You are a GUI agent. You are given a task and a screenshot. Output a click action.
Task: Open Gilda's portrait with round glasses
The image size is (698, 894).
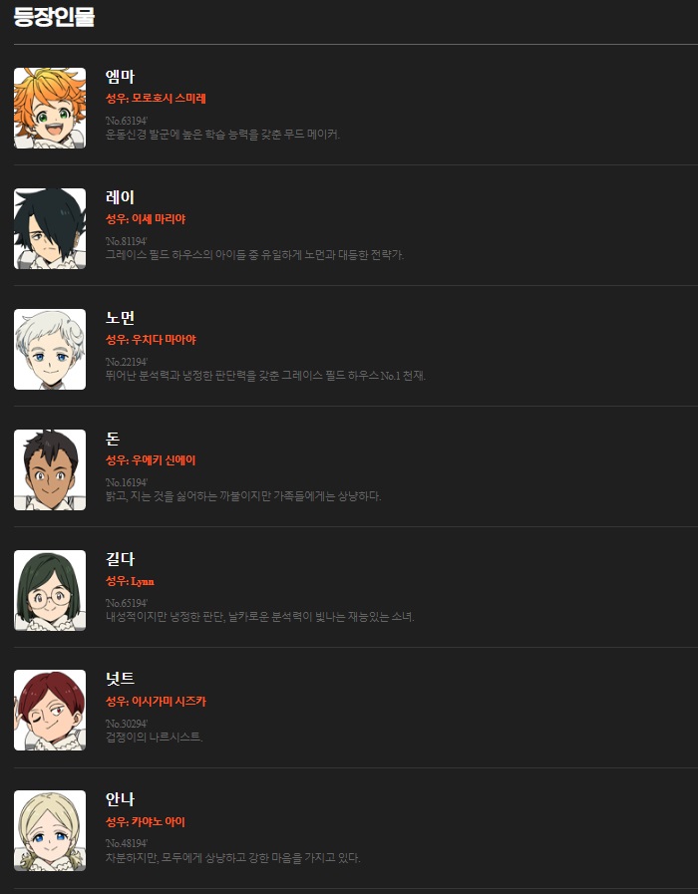coord(50,590)
